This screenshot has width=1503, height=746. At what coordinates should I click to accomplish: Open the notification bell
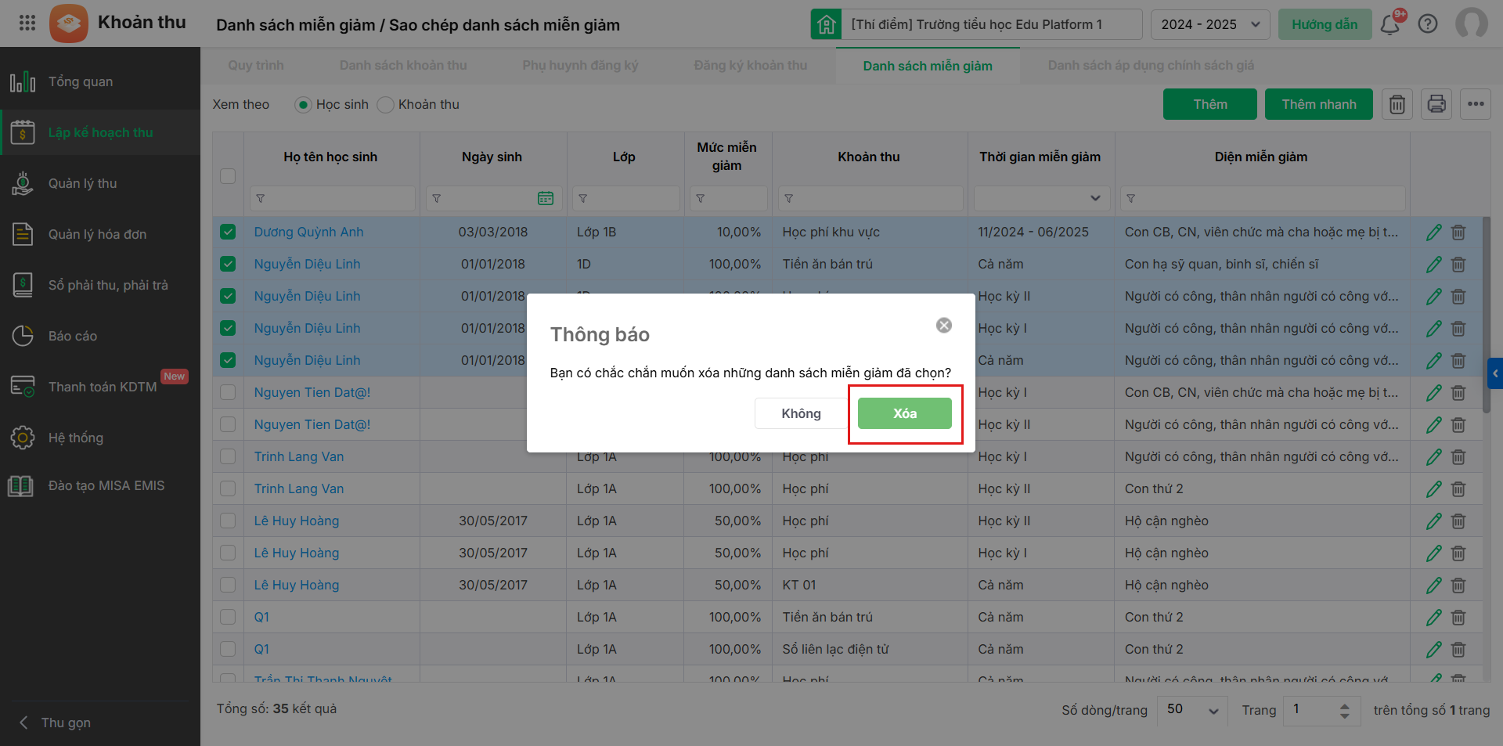[1390, 24]
